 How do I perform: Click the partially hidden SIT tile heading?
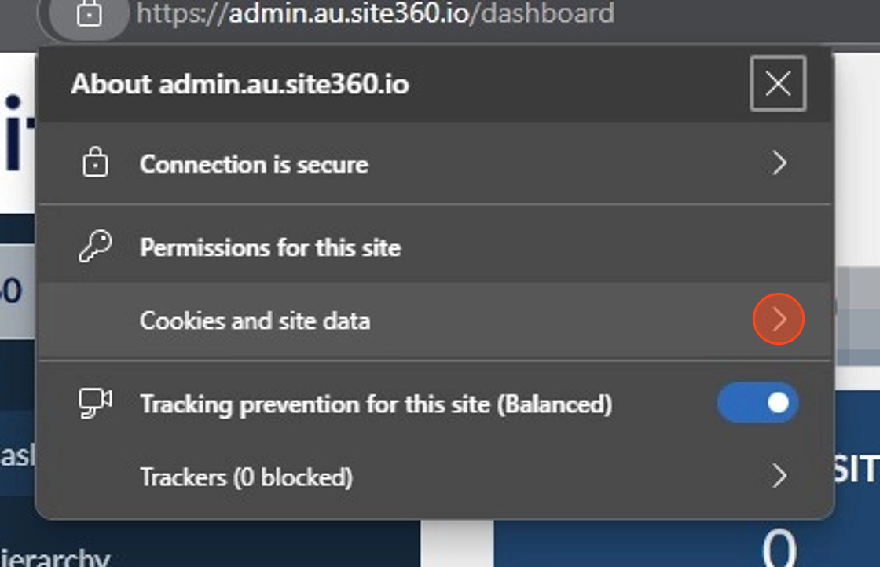tap(854, 469)
